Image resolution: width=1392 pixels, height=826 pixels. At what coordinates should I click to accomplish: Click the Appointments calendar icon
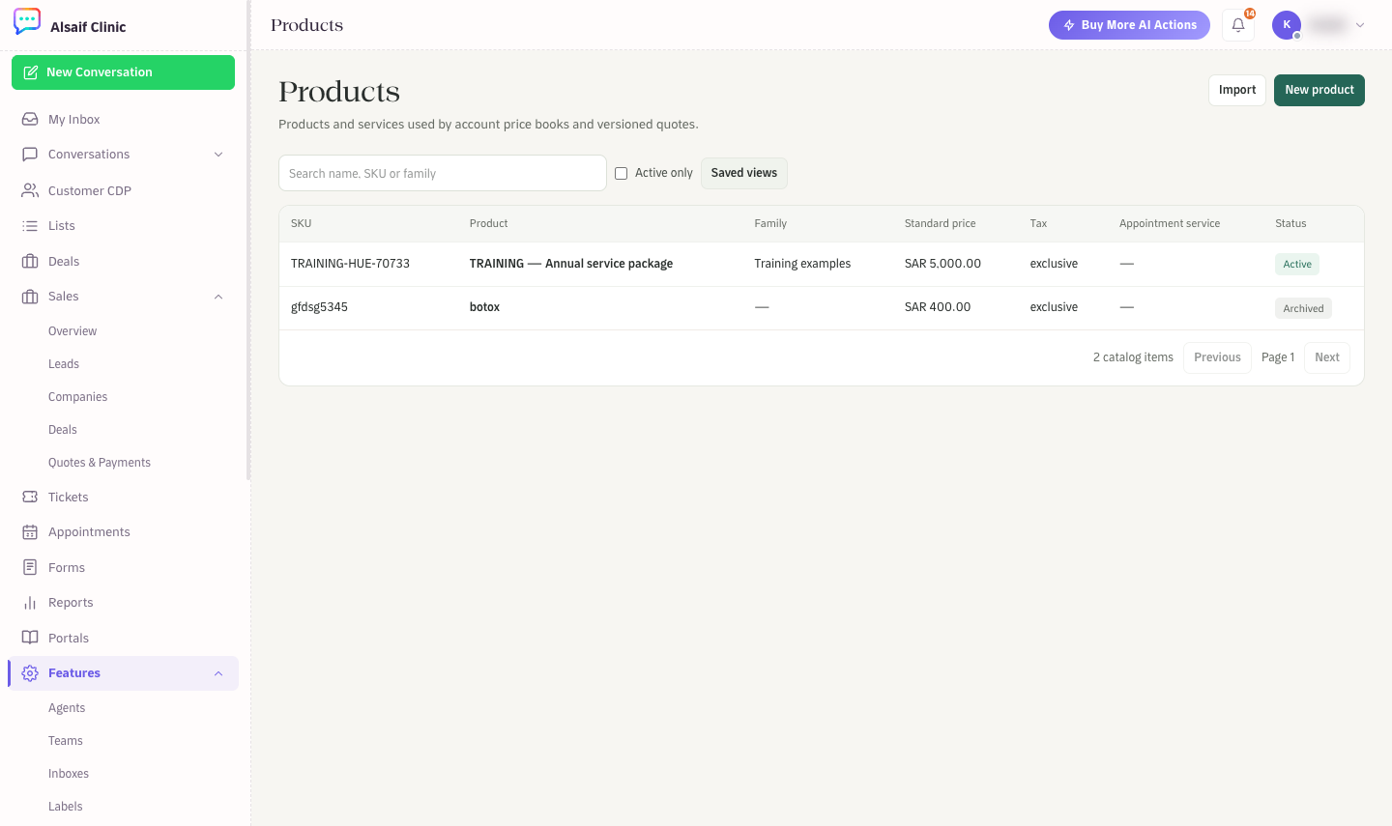click(x=30, y=532)
